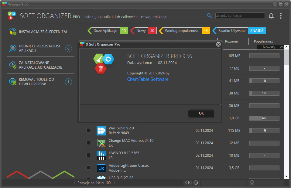291x188 pixels.
Task: Click the magnifier search icon
Action: click(209, 16)
